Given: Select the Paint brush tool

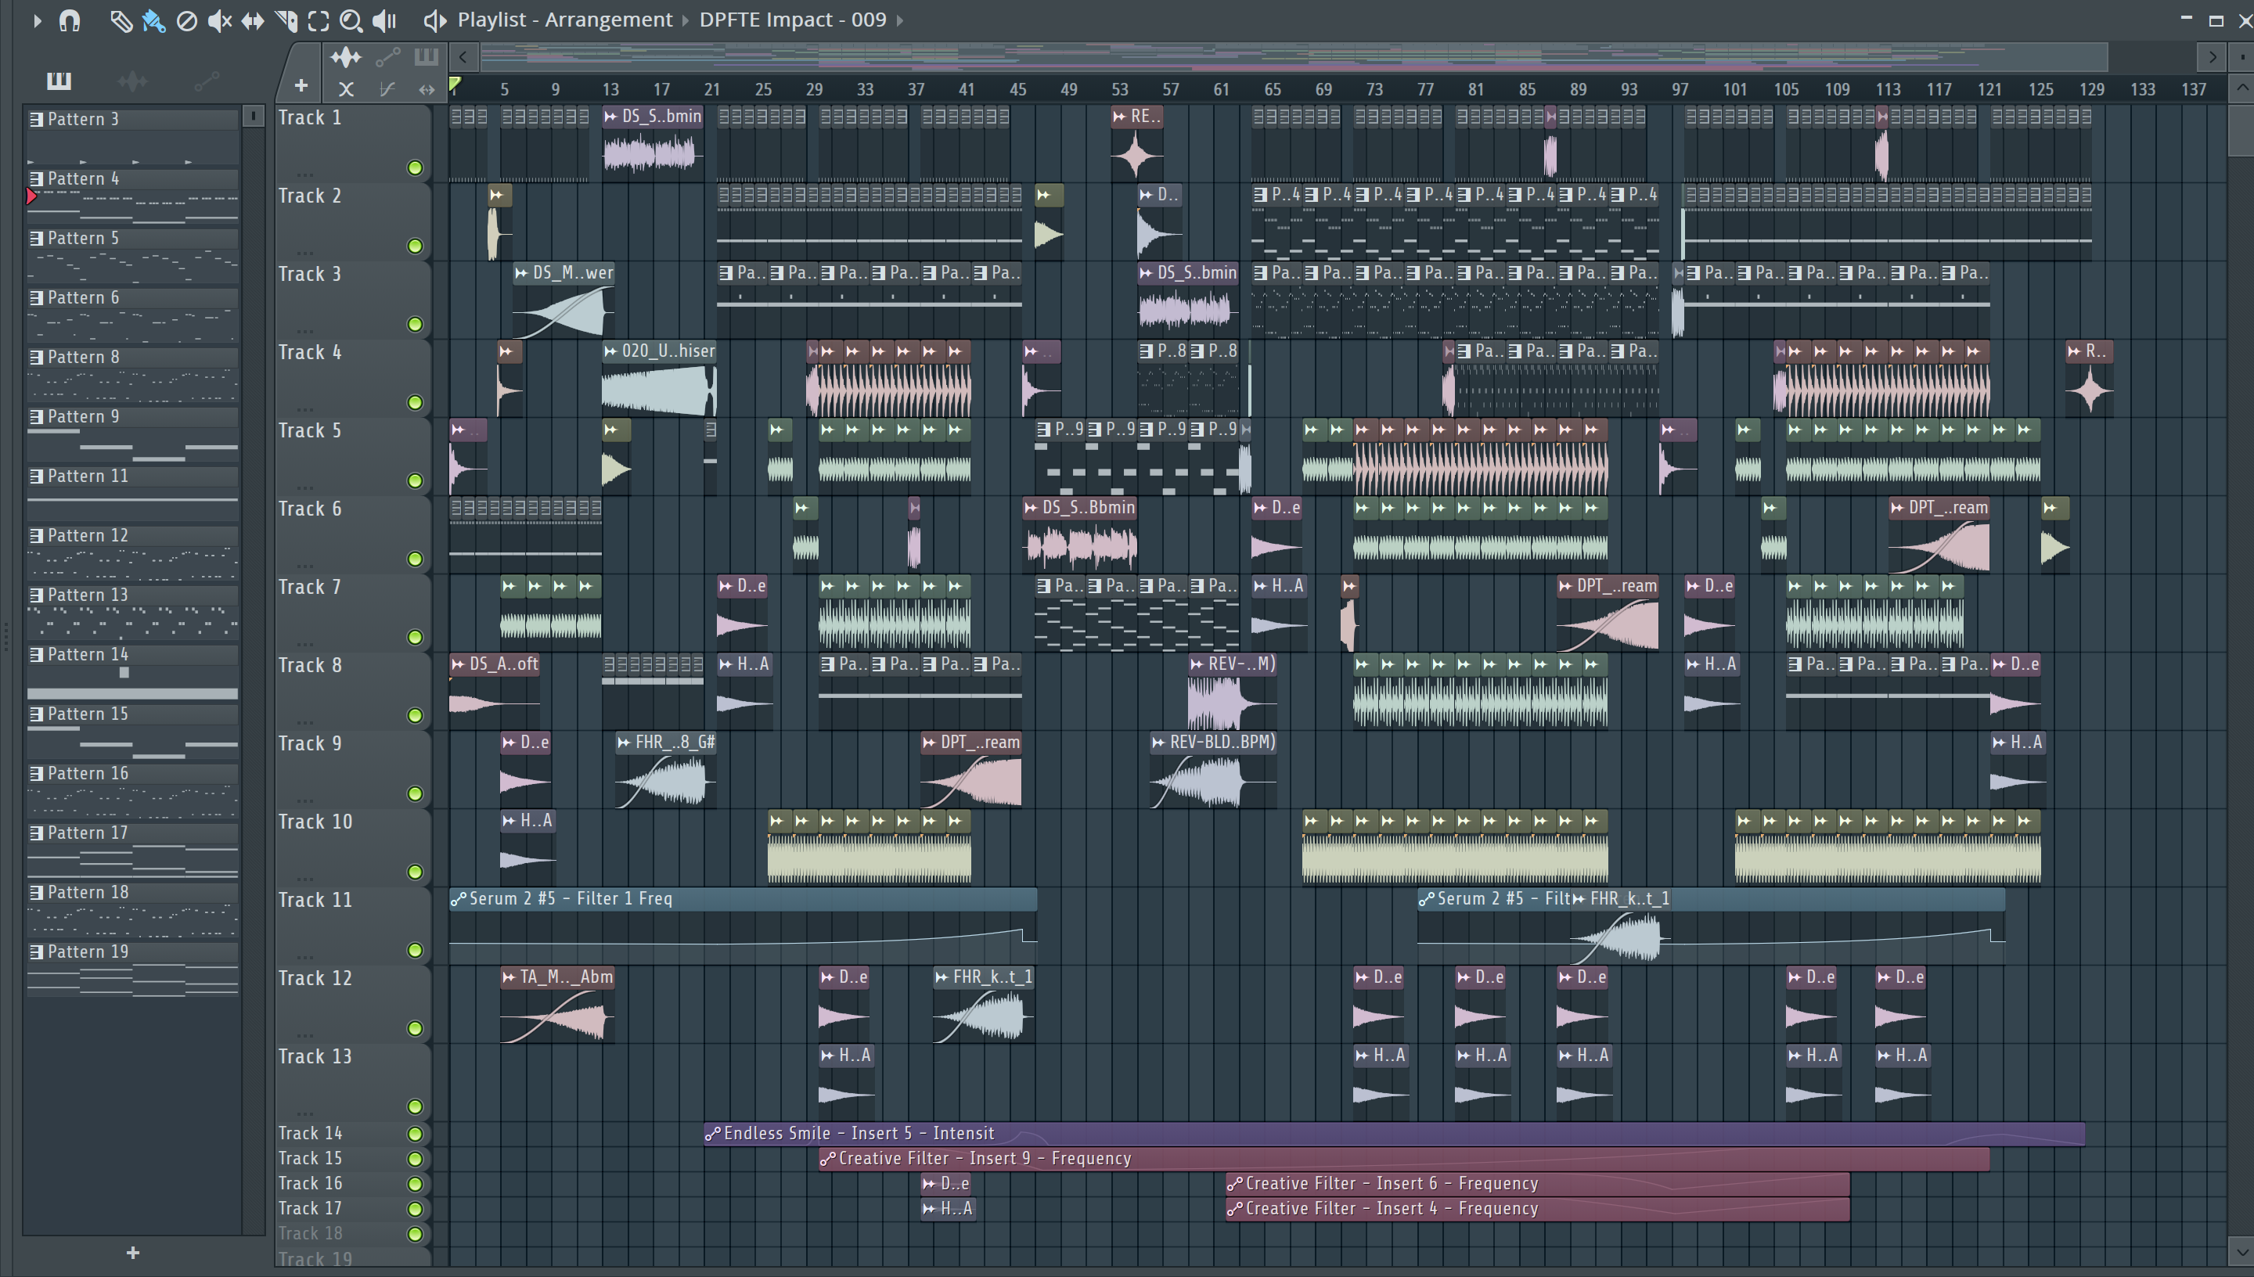Looking at the screenshot, I should (x=153, y=20).
